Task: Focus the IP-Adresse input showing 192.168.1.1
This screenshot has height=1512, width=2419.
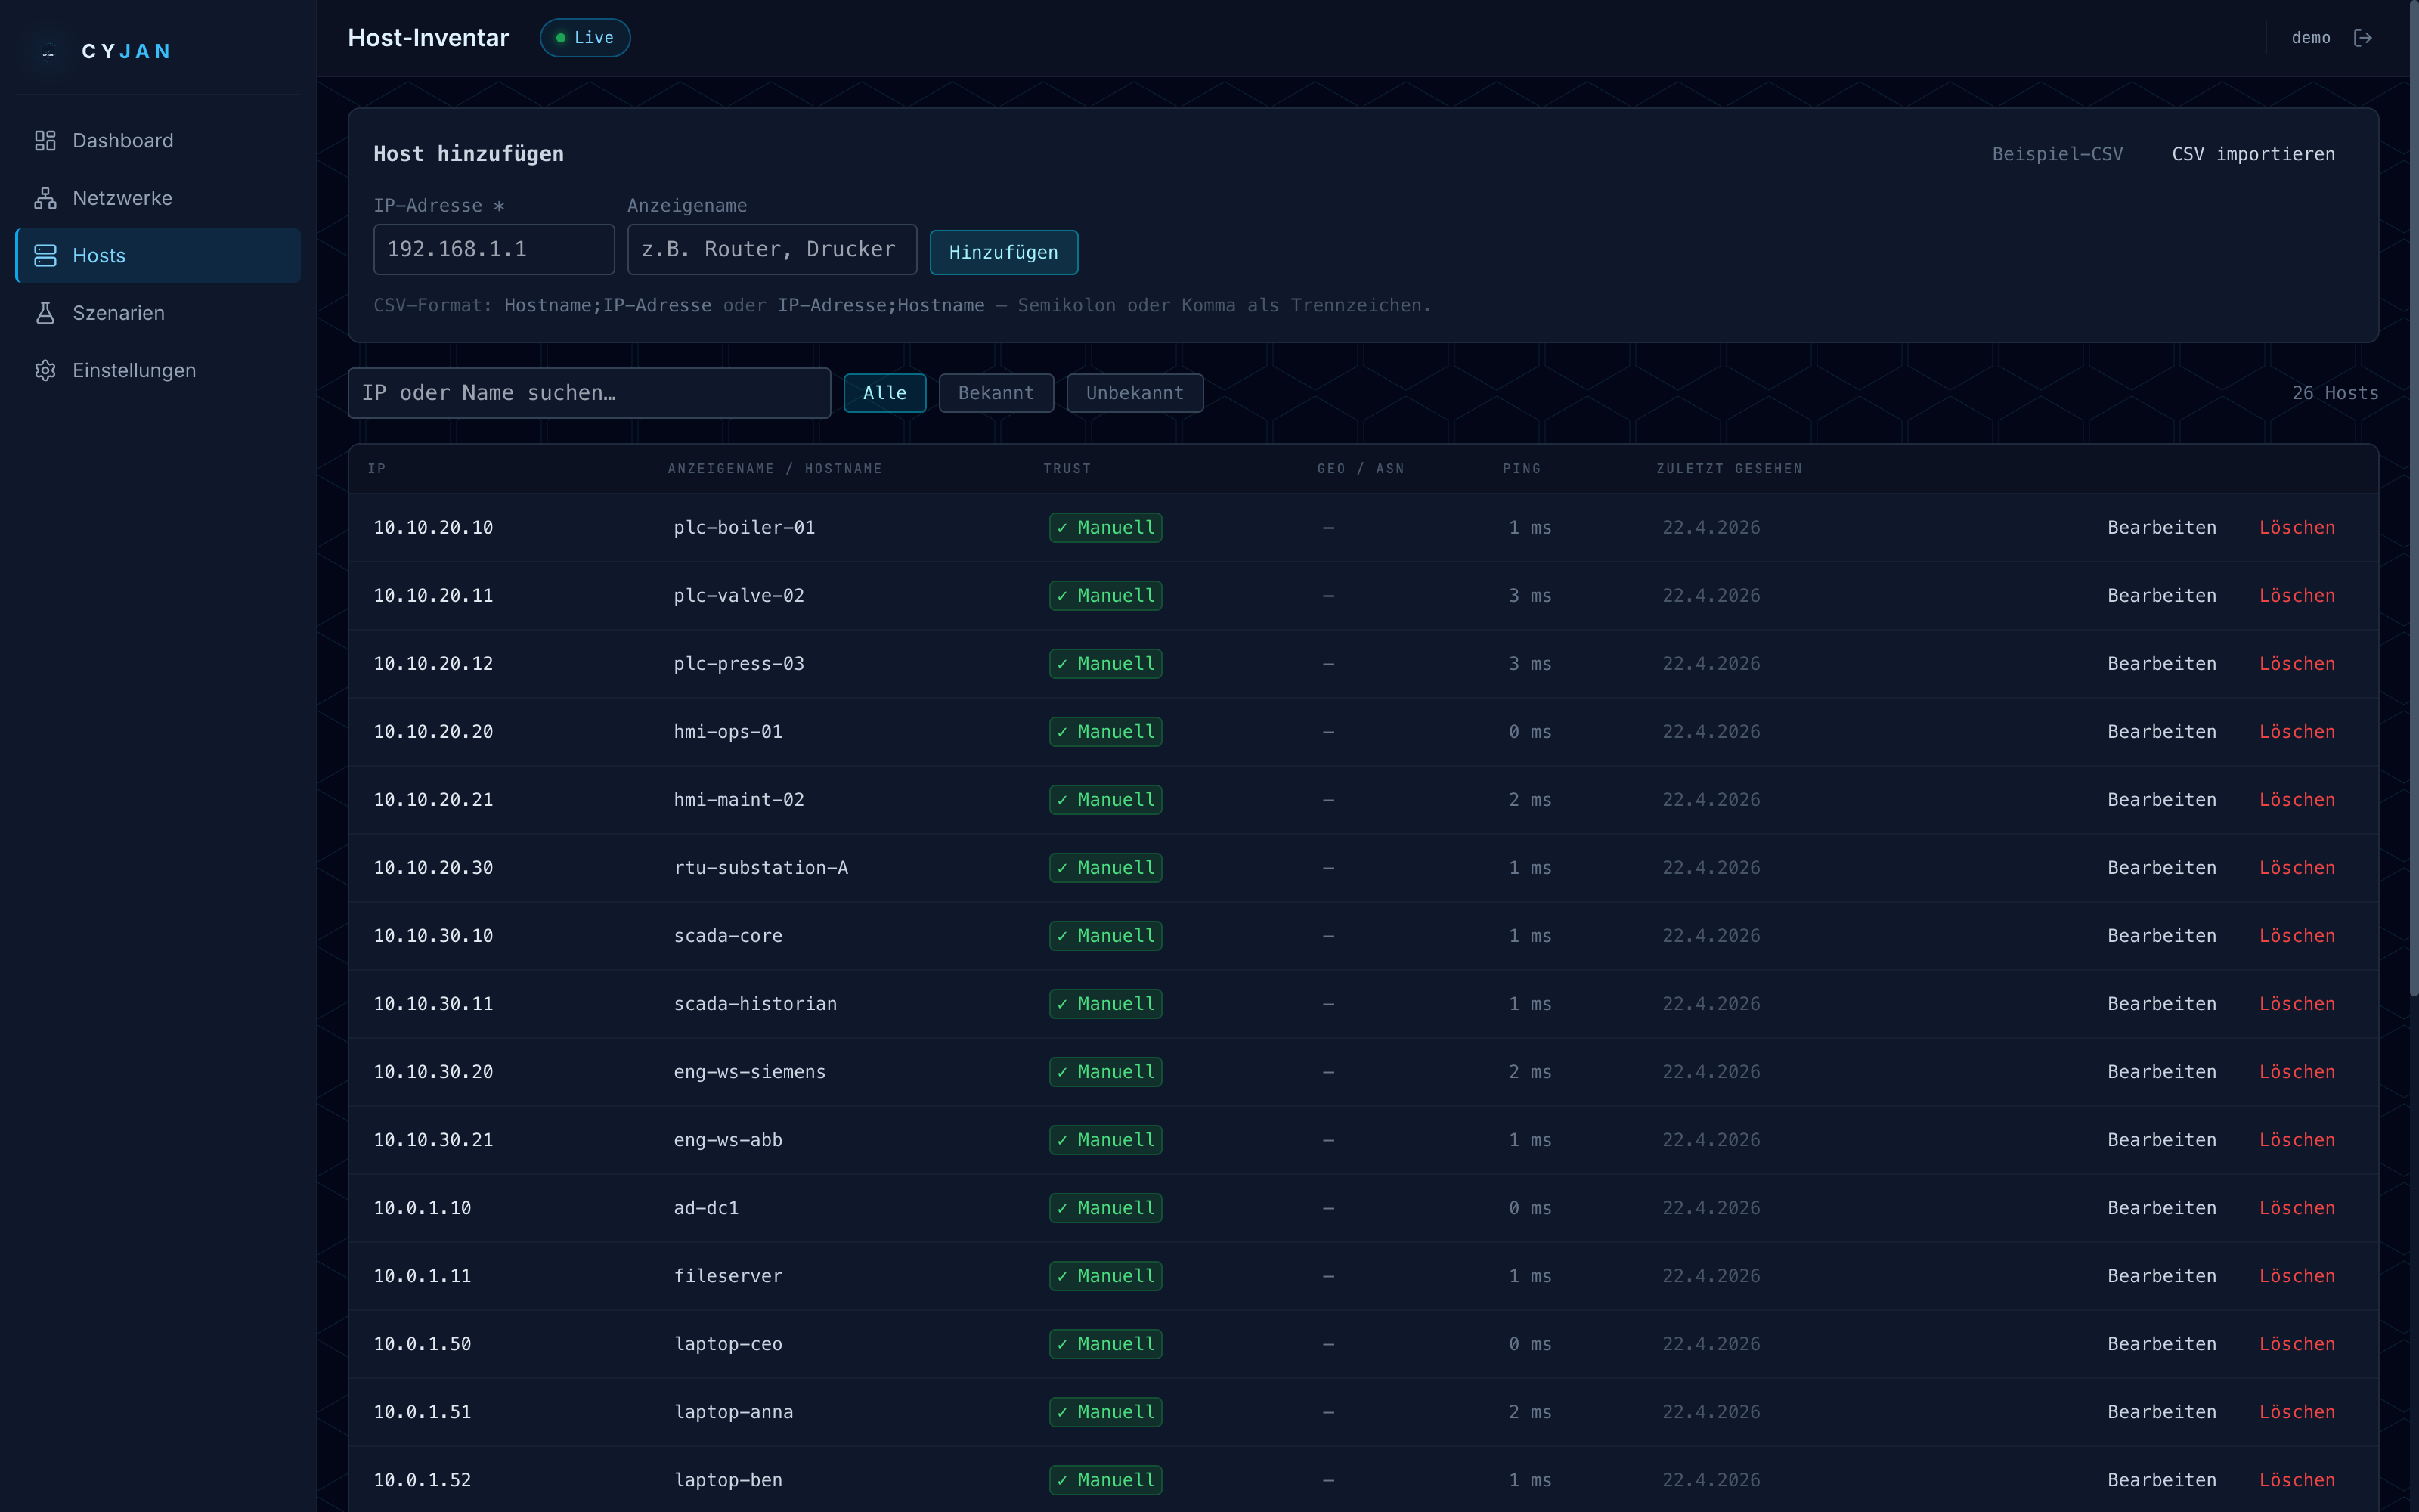Action: (494, 249)
